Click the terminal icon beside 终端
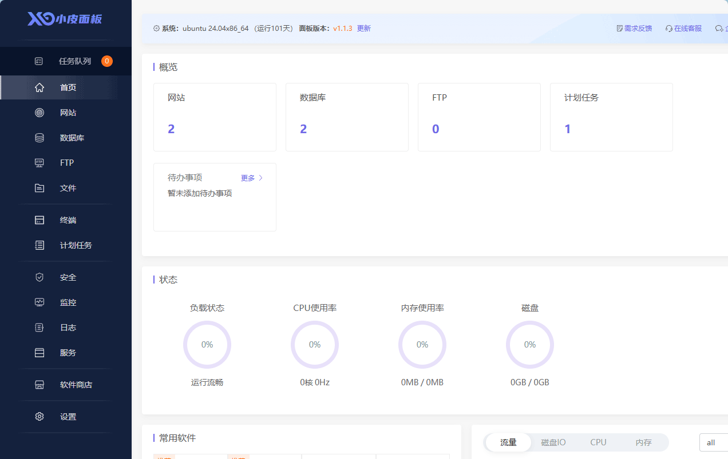 tap(39, 220)
